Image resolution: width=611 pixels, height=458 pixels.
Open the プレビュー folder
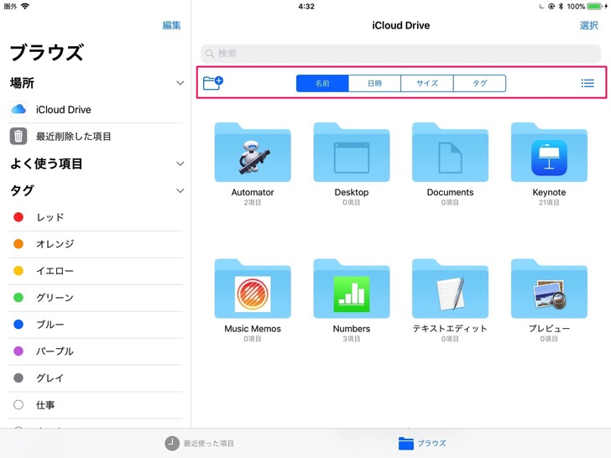coord(549,289)
